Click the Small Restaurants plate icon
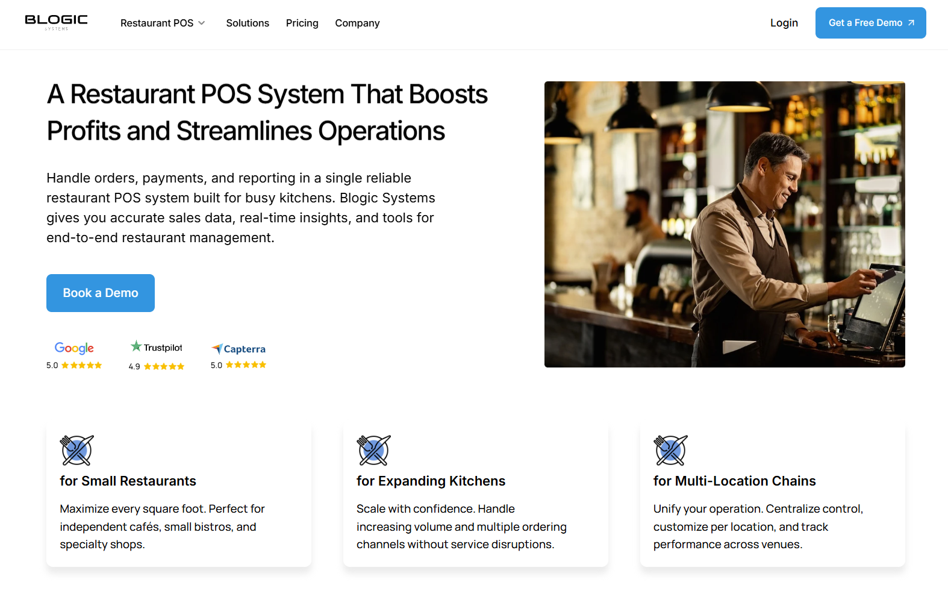This screenshot has height=594, width=948. coord(76,450)
